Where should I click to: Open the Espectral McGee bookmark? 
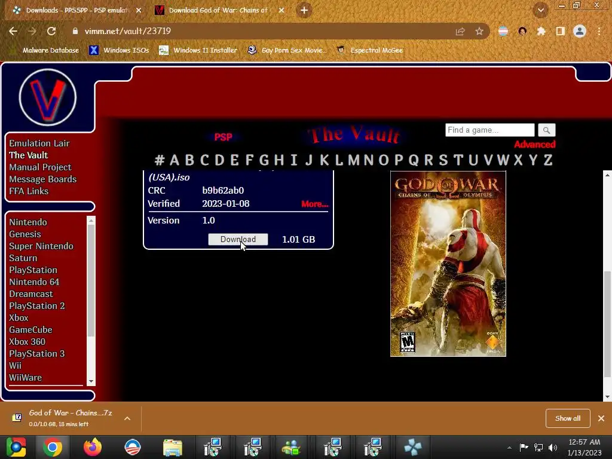(370, 50)
